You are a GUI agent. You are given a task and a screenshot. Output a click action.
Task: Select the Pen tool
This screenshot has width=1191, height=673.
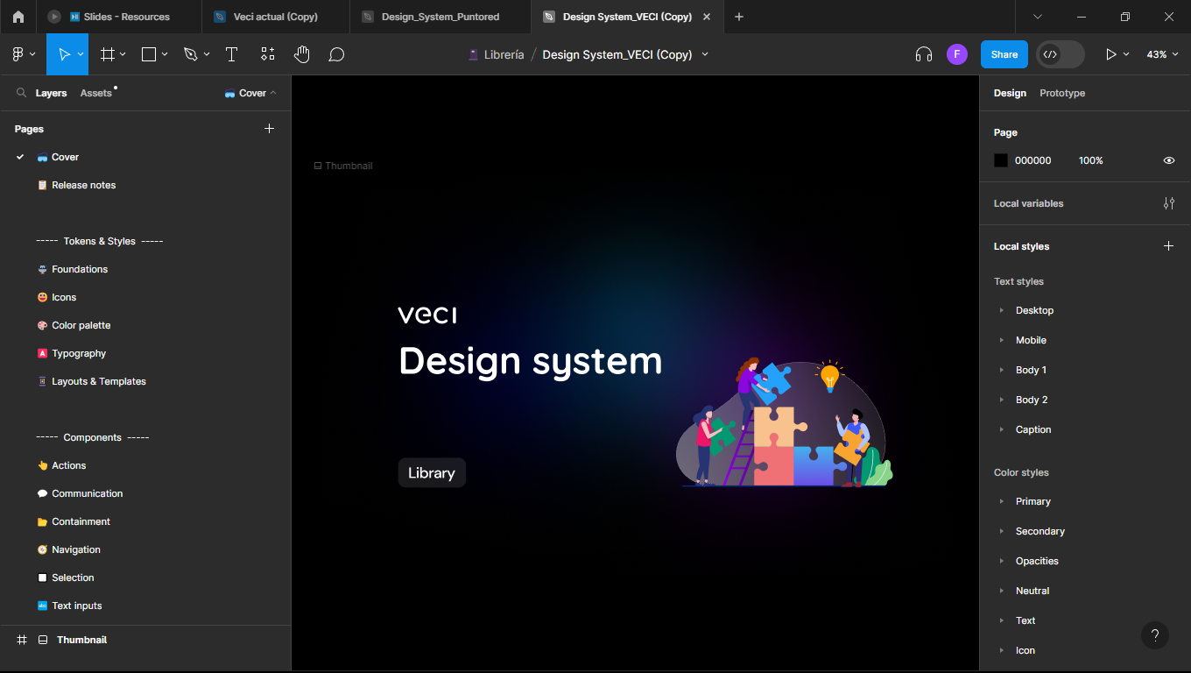coord(191,54)
